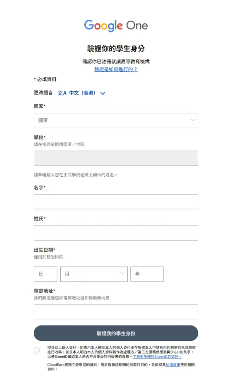Image resolution: width=232 pixels, height=386 pixels.
Task: Click the shield checkmark icon near disclaimer
Action: tap(37, 350)
